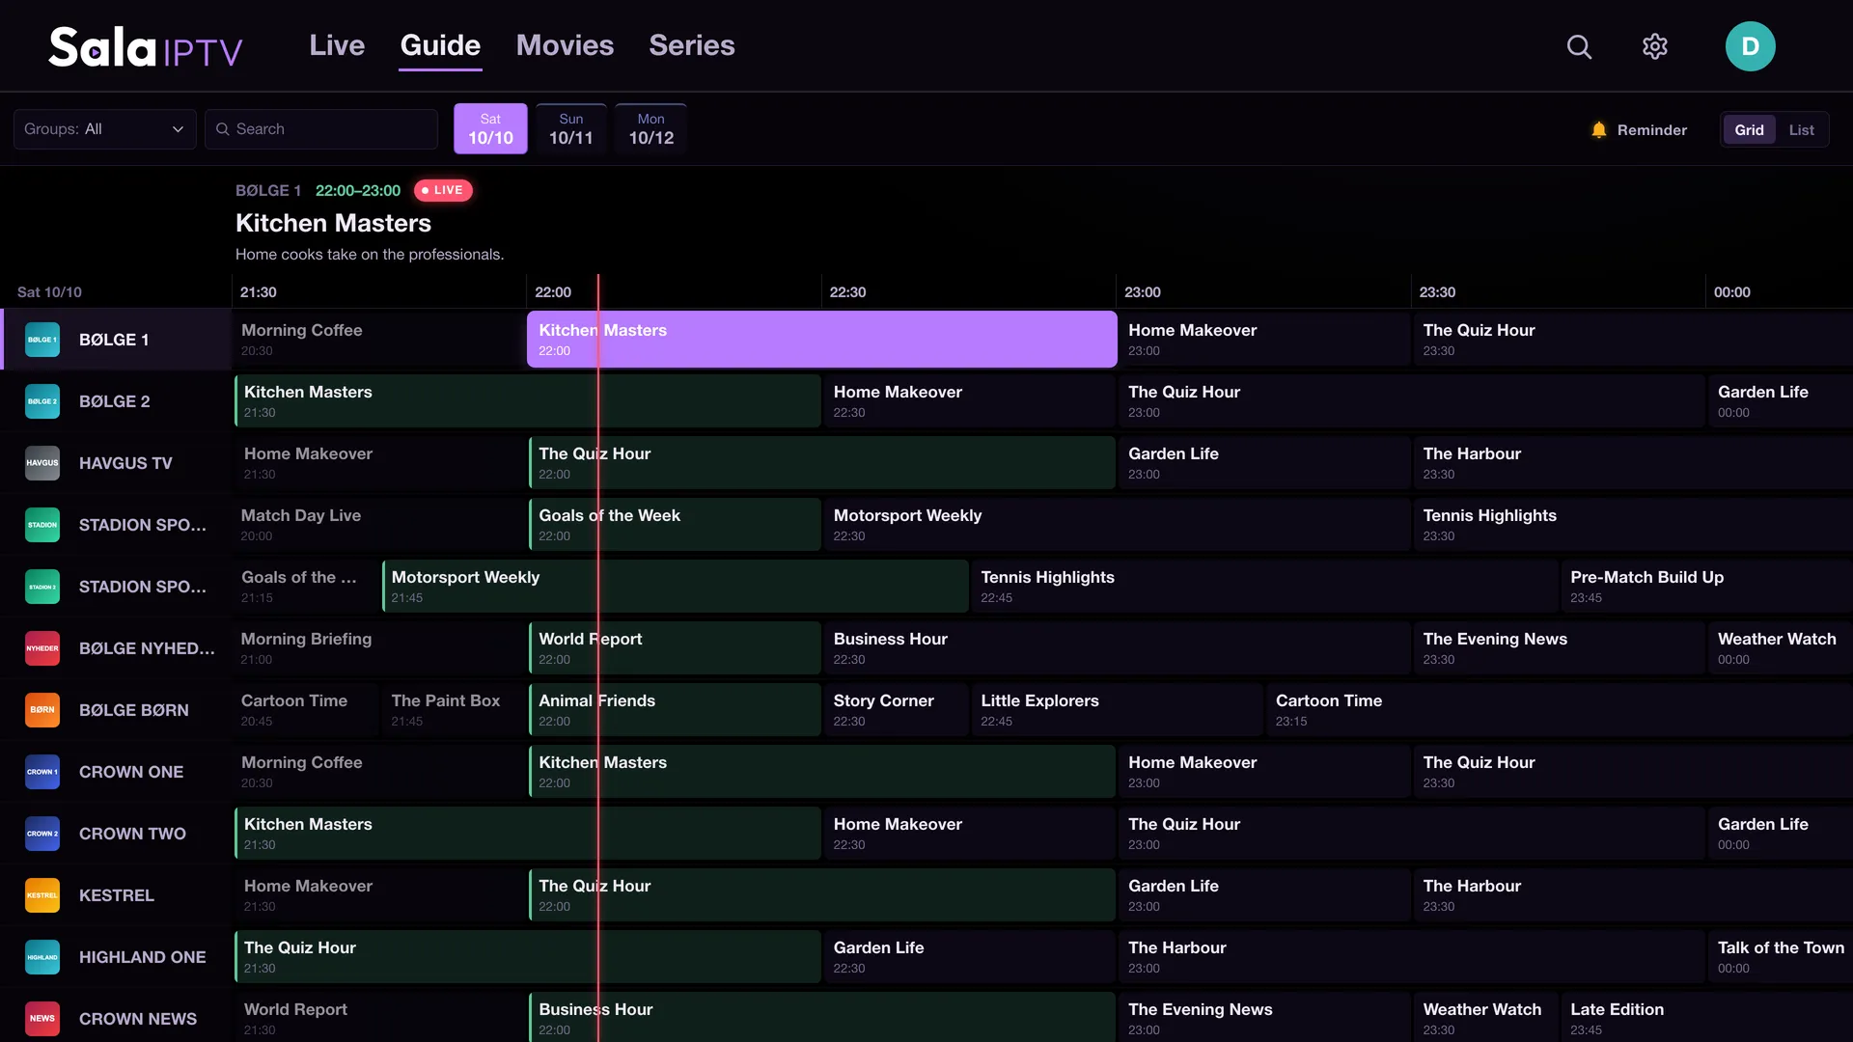
Task: Select The Evening News on CROWN NEWS
Action: point(1264,1019)
